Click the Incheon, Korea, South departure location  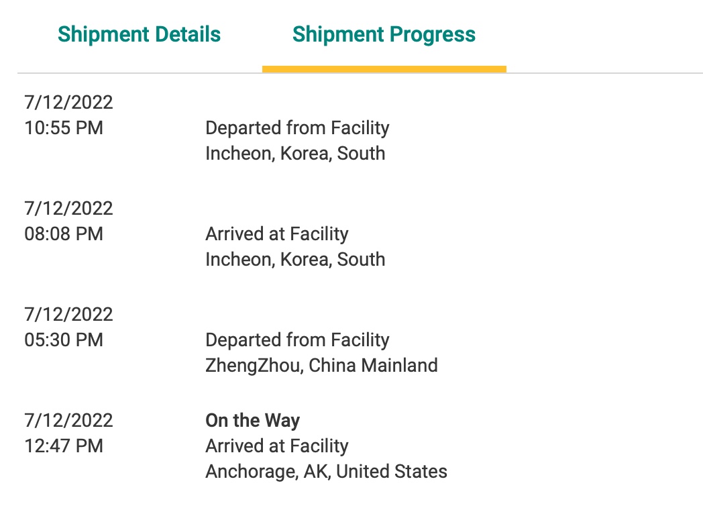[x=295, y=154]
